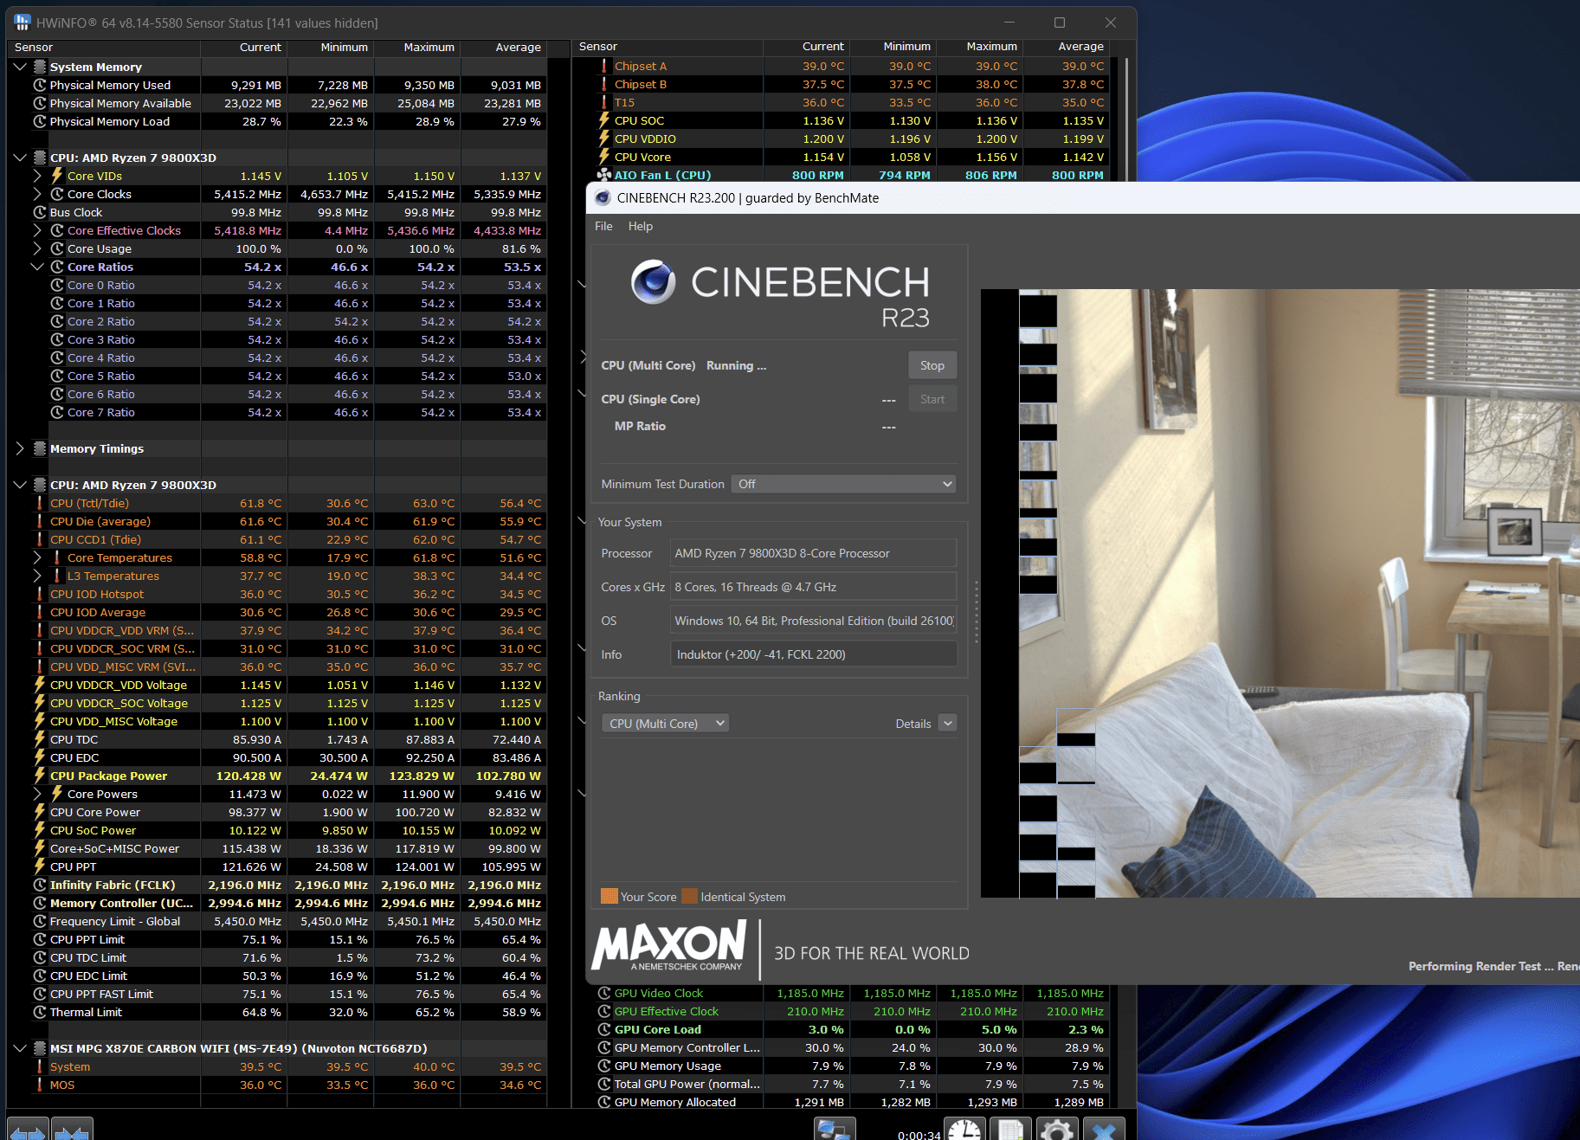The width and height of the screenshot is (1580, 1140).
Task: Expand the Core Effective Clocks row
Action: 37,230
